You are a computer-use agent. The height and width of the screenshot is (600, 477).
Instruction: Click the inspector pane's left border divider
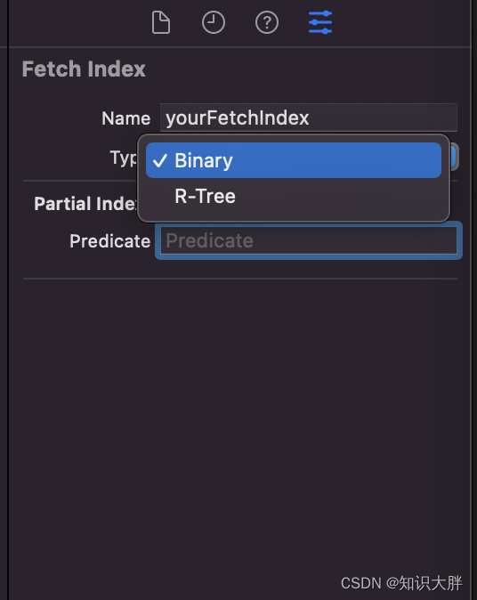(x=8, y=300)
